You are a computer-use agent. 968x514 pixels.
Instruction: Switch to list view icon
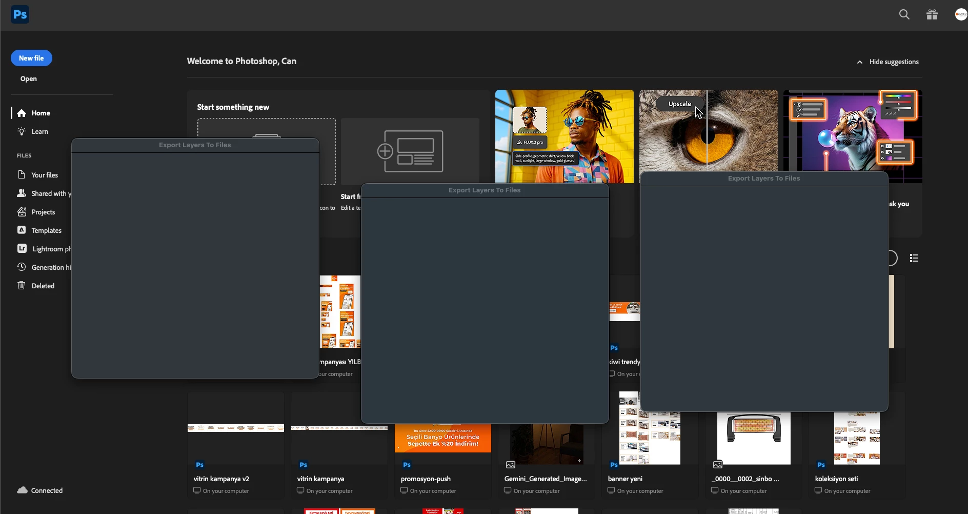914,258
